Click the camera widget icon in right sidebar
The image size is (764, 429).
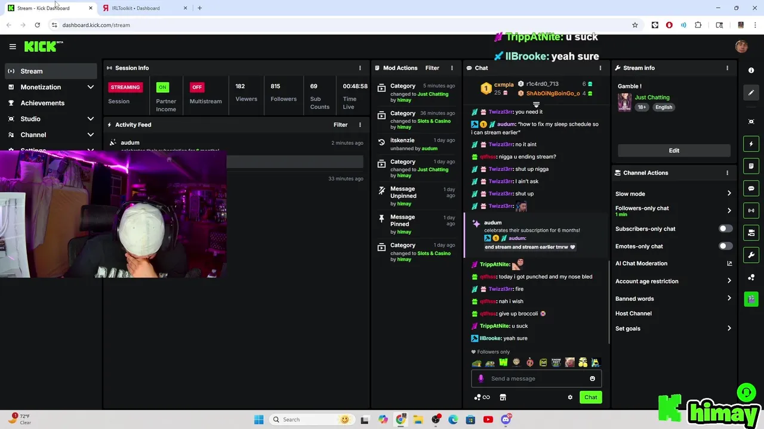[751, 232]
